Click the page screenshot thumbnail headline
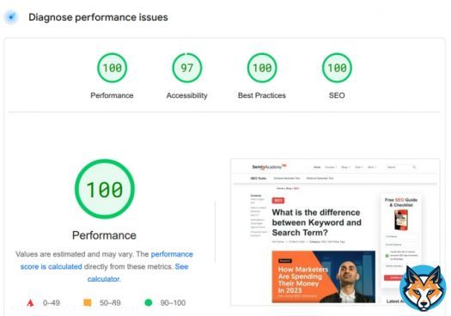451x316 pixels. click(317, 222)
